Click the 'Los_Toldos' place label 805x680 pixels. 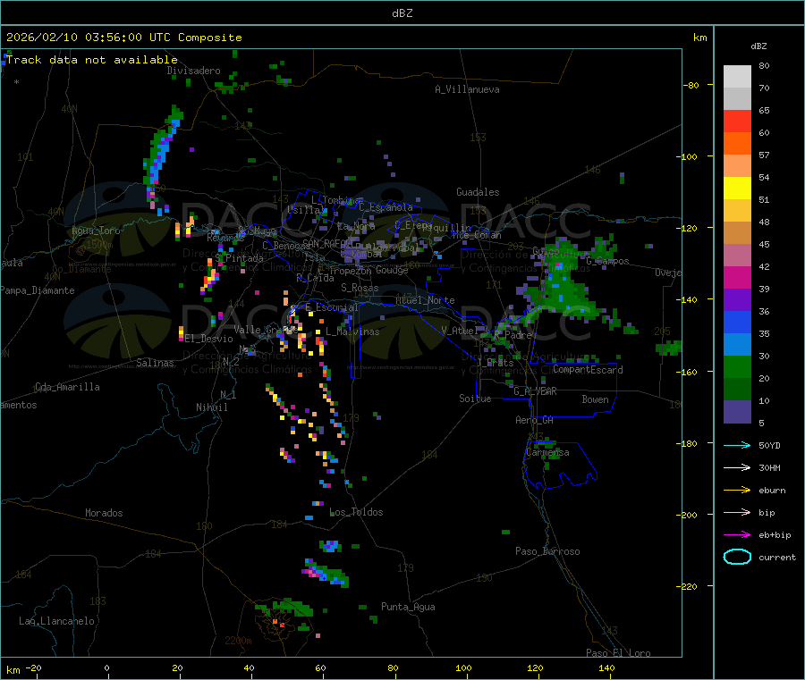[x=356, y=512]
